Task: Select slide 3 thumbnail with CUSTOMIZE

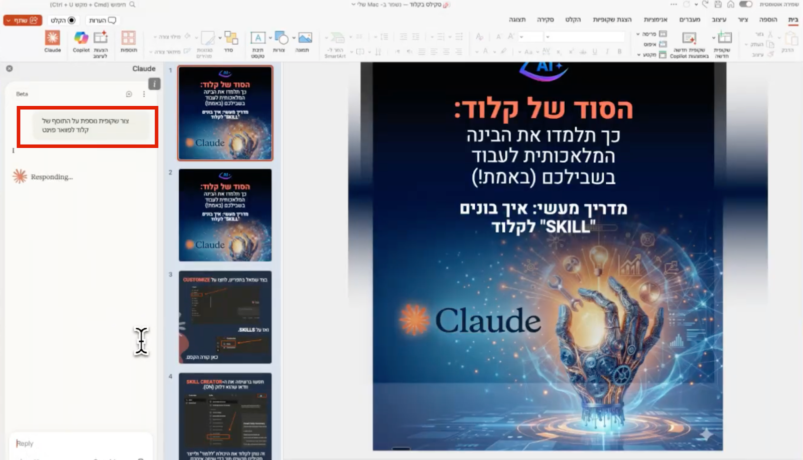Action: click(x=225, y=317)
